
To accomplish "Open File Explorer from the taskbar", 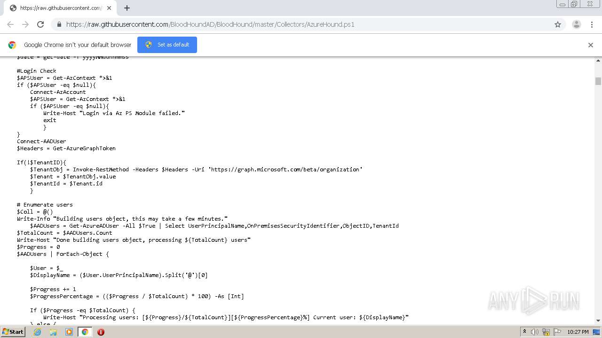I will pos(53,332).
